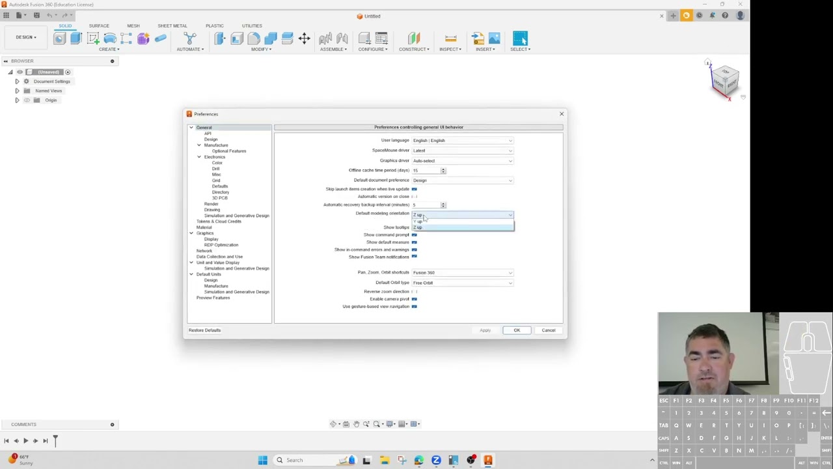Open the Graphics driver dropdown

[463, 161]
